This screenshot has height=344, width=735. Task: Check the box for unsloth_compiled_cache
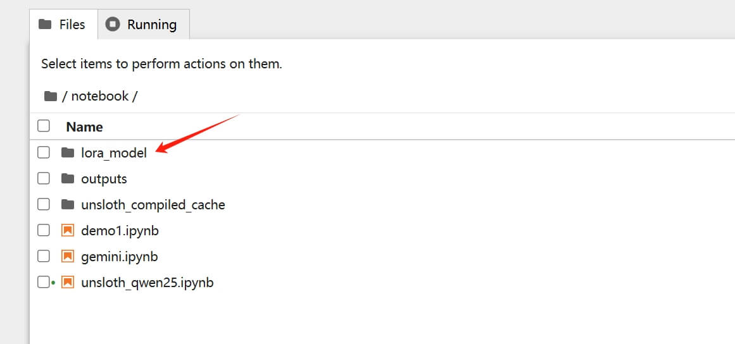(x=44, y=204)
